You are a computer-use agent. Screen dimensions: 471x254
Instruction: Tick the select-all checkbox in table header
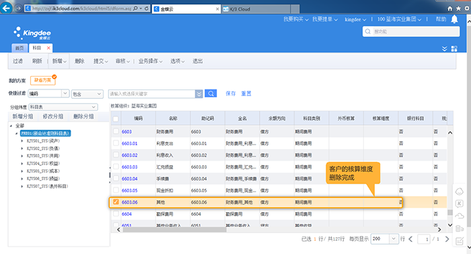116,119
